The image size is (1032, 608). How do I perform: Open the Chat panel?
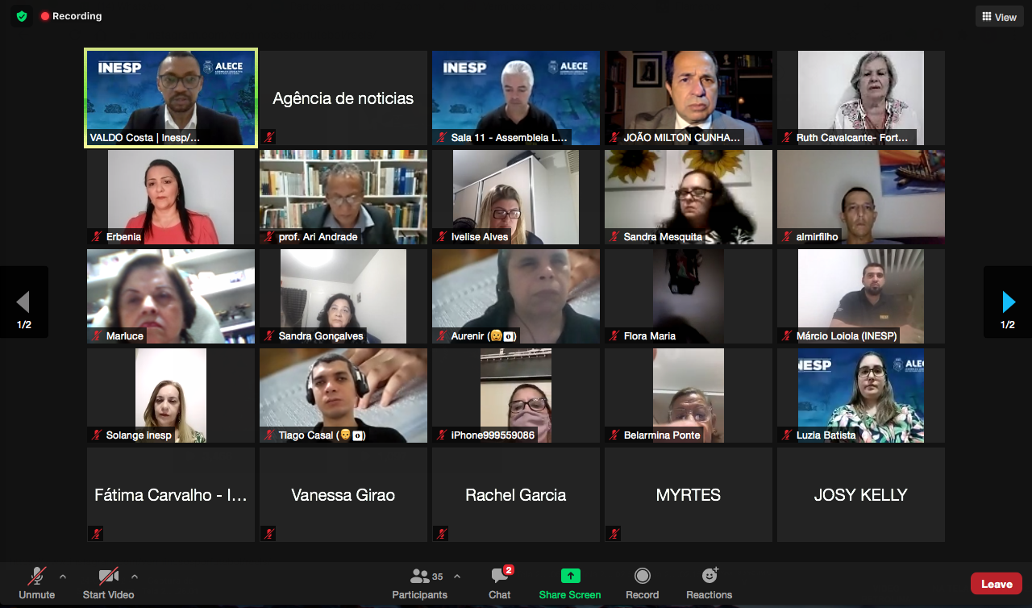(x=500, y=584)
